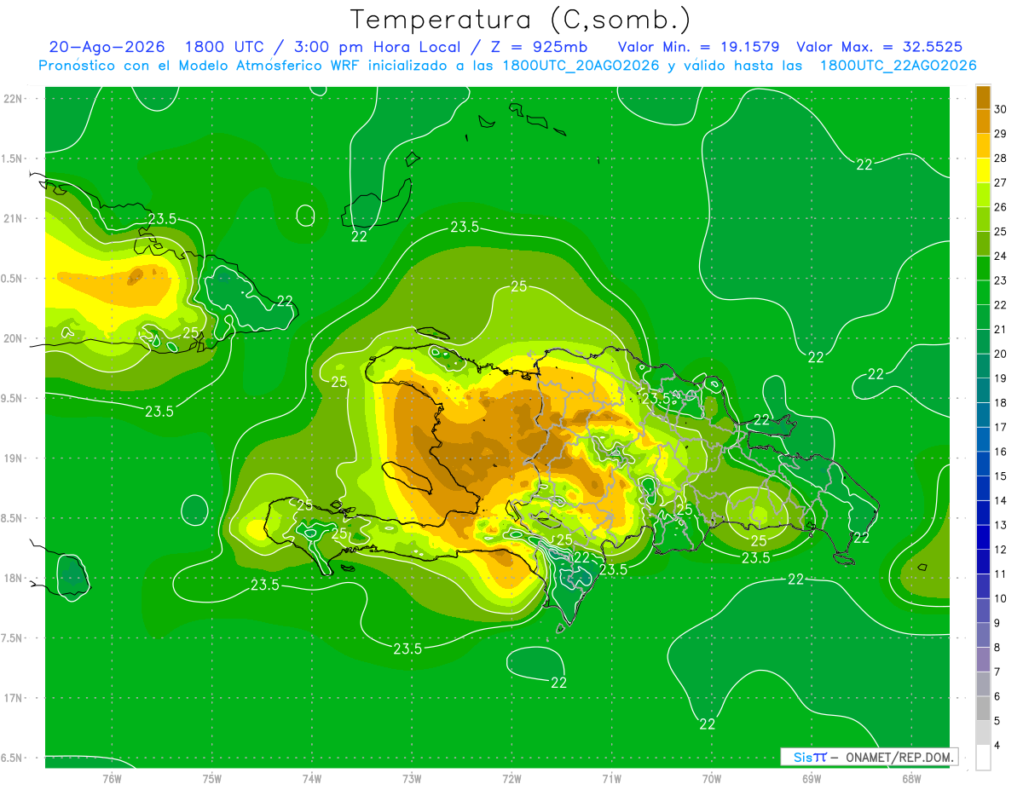Viewport: 1023px width, 790px height.
Task: Click the "18N" latitude axis label
Action: [13, 578]
